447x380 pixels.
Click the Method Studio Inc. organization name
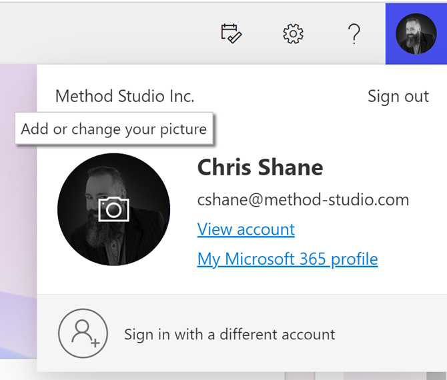[125, 96]
